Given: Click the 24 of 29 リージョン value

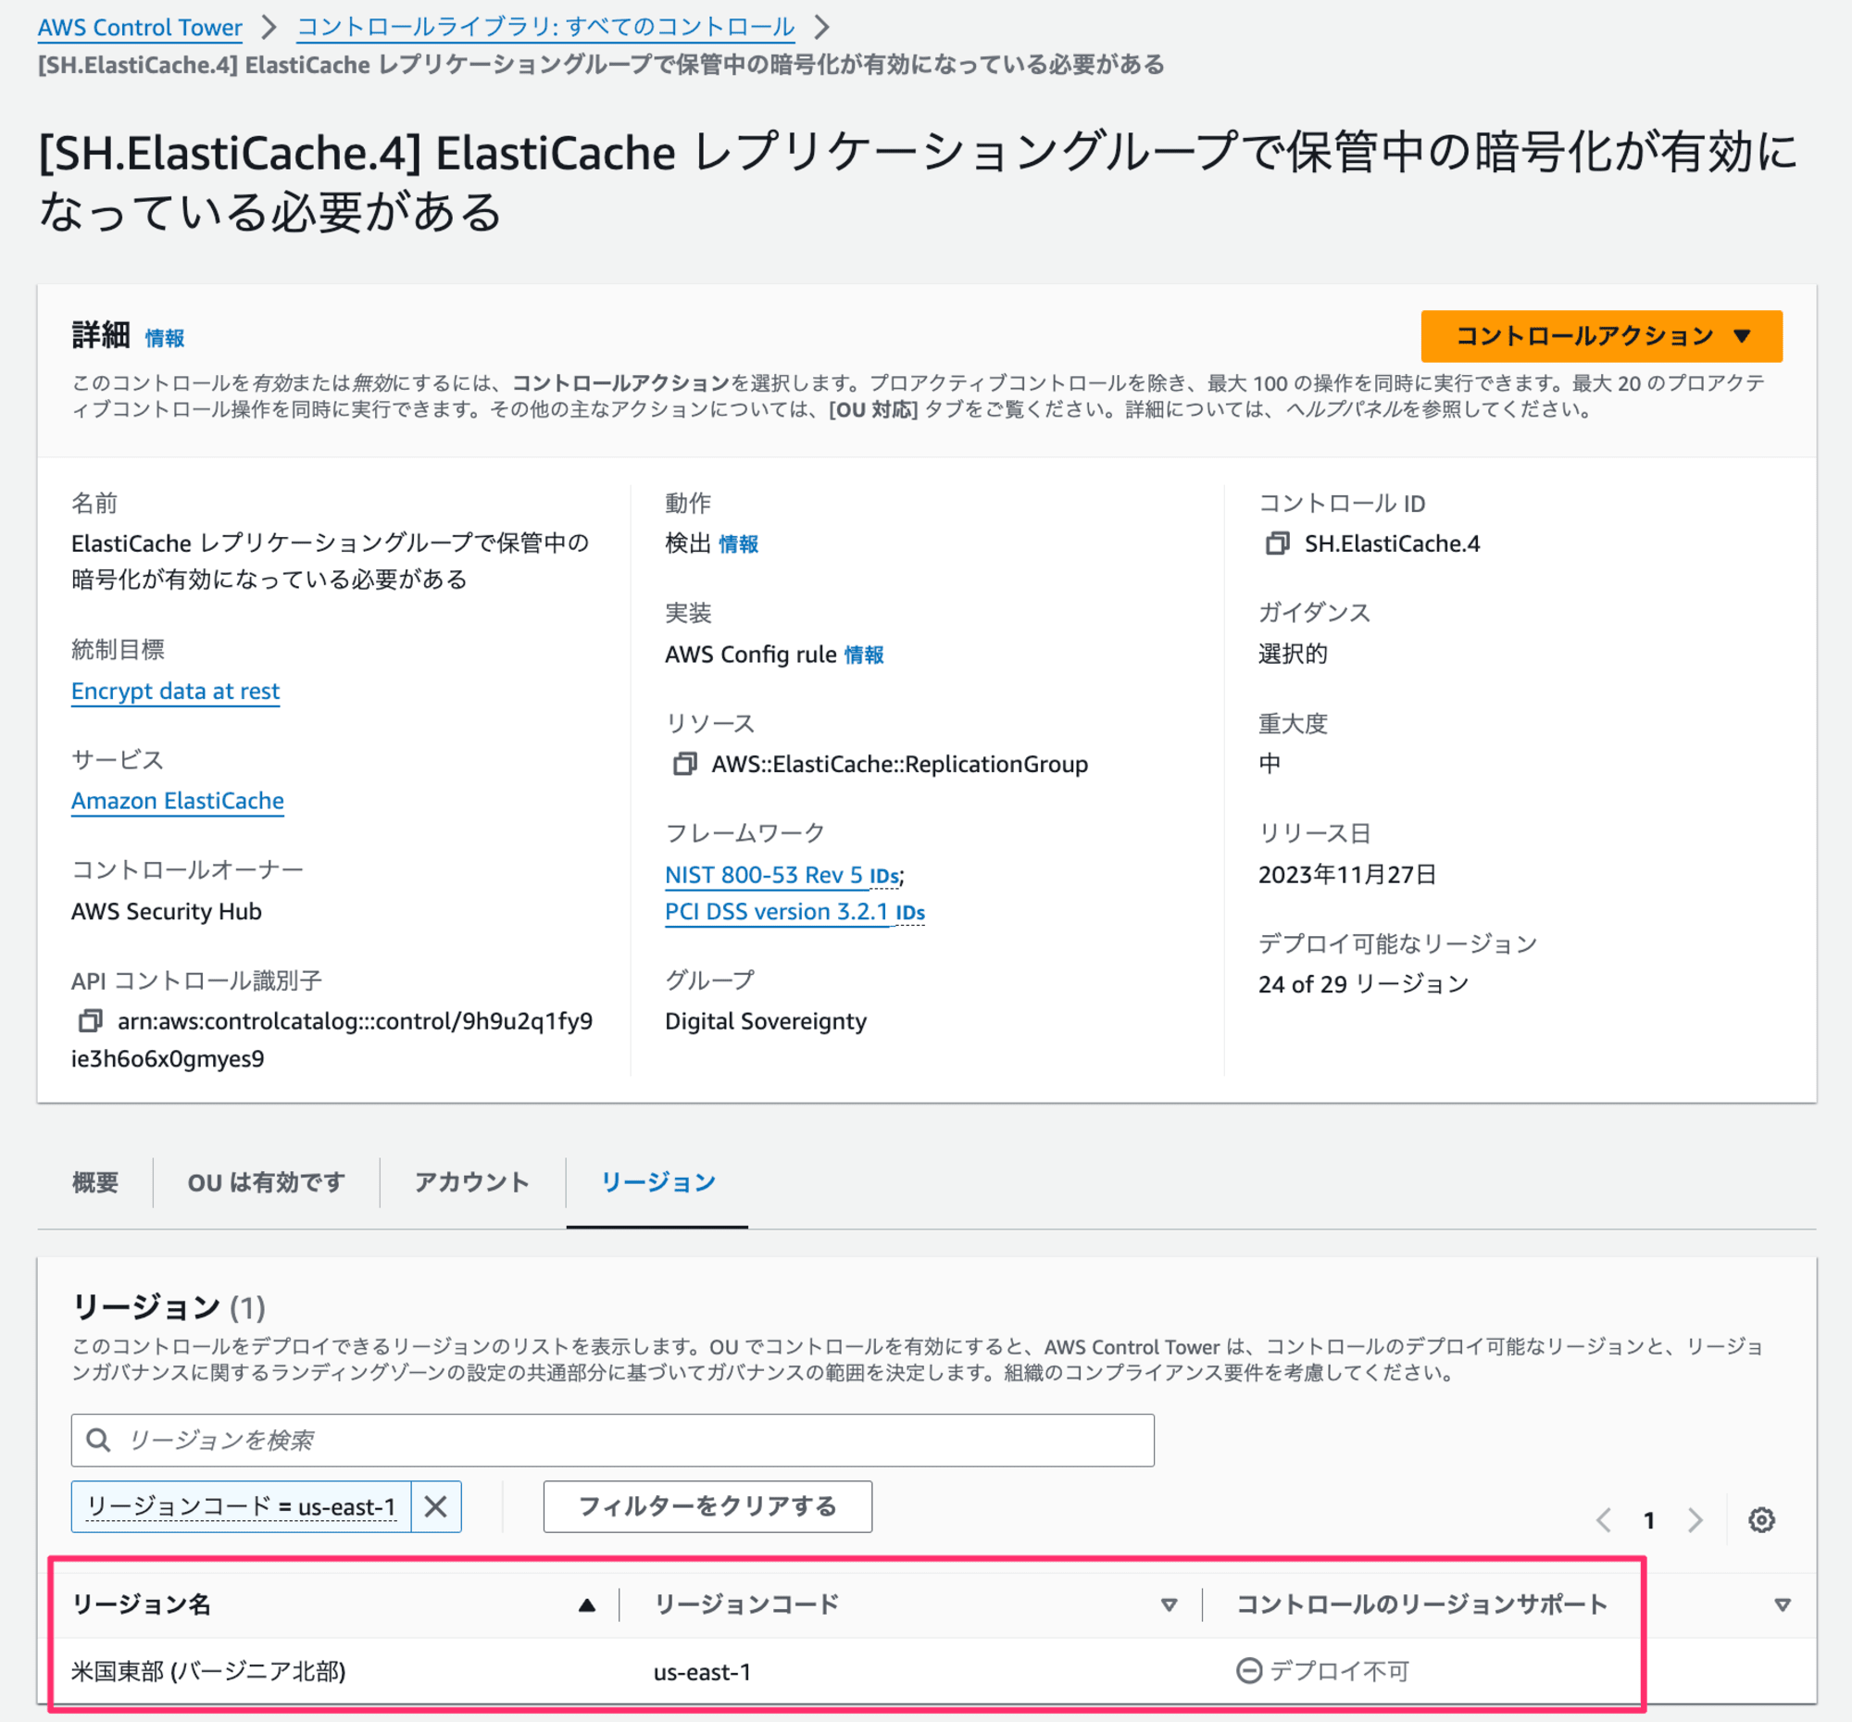Looking at the screenshot, I should coord(1363,983).
